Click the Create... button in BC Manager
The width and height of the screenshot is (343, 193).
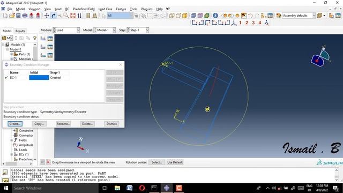15,124
